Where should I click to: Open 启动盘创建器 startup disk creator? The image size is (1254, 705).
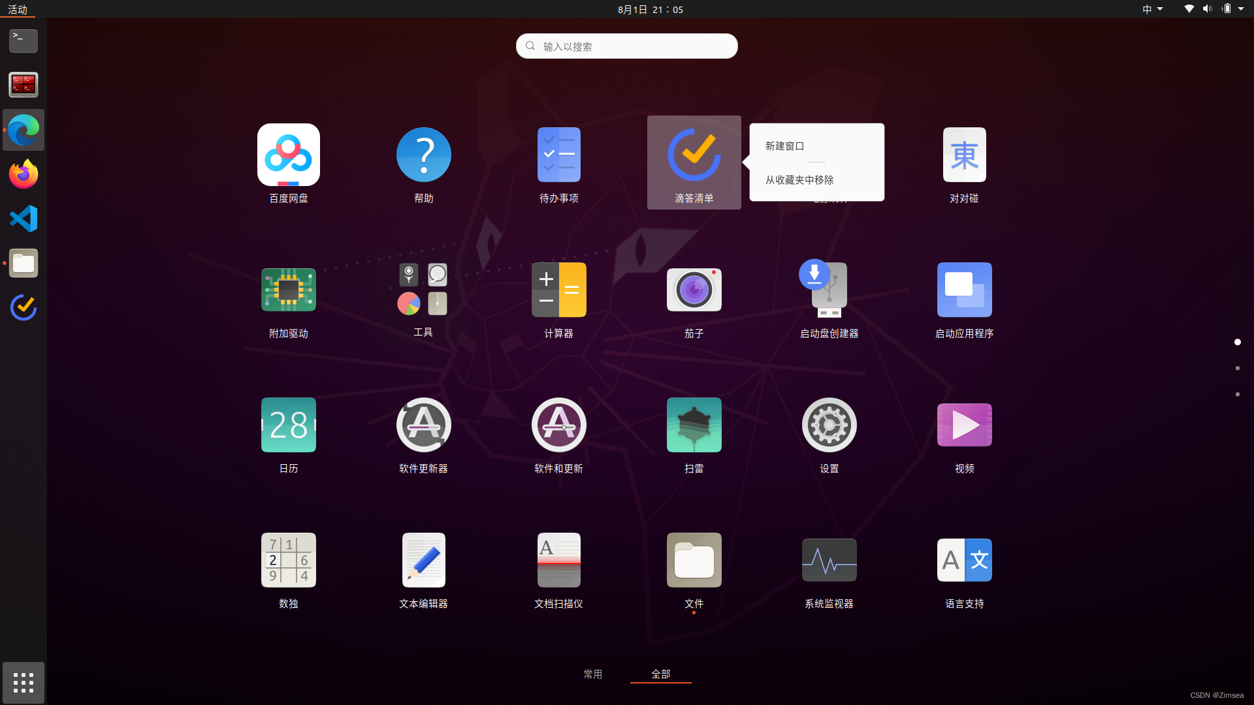click(829, 289)
